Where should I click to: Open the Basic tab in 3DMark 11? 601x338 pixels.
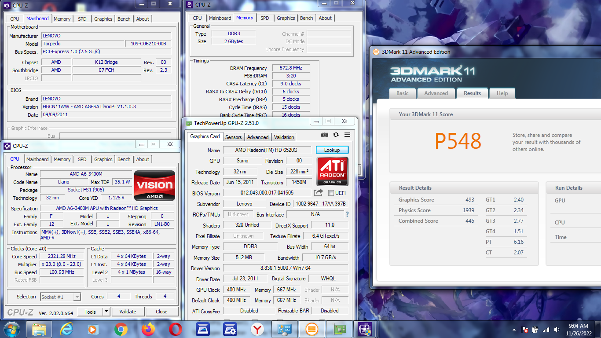tap(403, 93)
